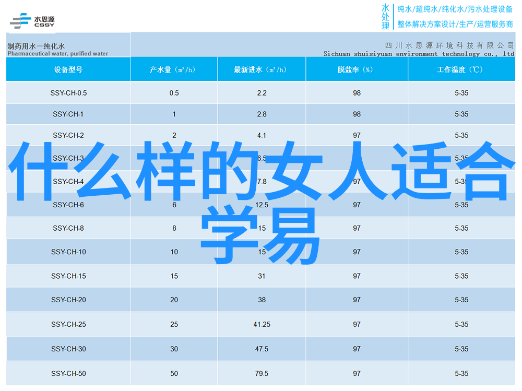Image resolution: width=522 pixels, height=391 pixels.
Task: Click the CSSY water company logo
Action: click(32, 20)
